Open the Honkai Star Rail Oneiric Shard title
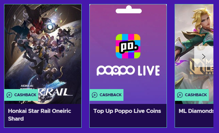 39,115
